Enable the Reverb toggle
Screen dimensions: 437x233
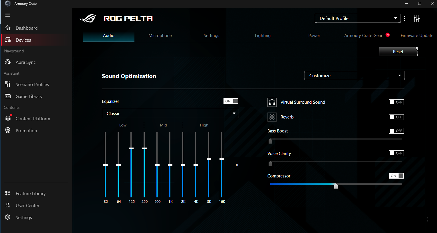pos(396,117)
